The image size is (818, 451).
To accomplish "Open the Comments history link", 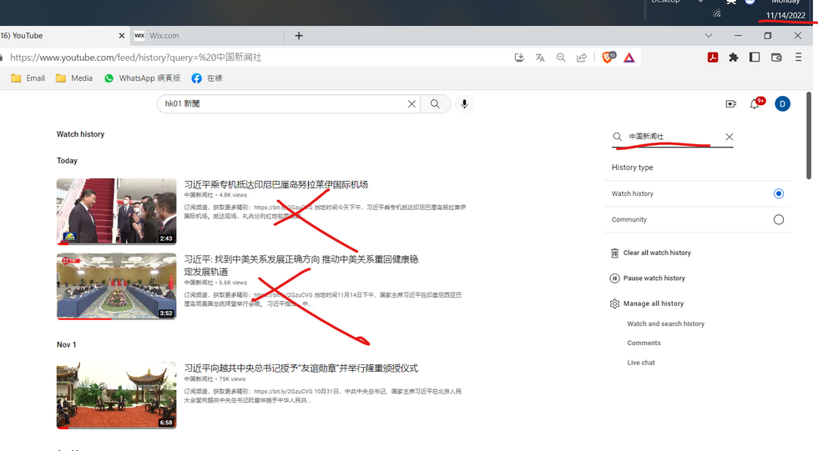I will point(644,343).
